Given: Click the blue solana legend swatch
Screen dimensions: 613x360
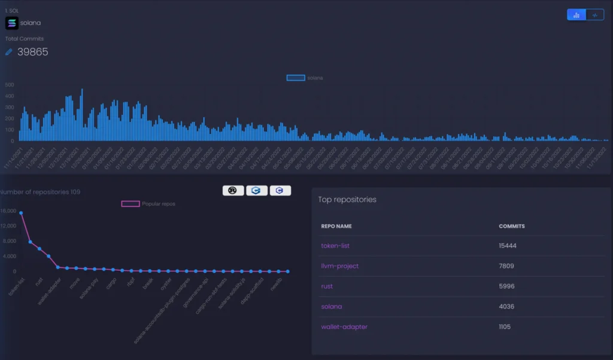Looking at the screenshot, I should point(296,78).
